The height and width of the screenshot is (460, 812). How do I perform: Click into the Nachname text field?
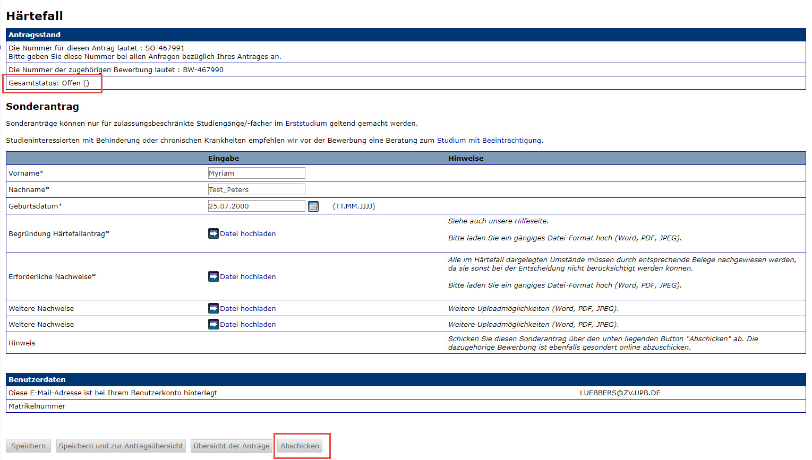[257, 189]
